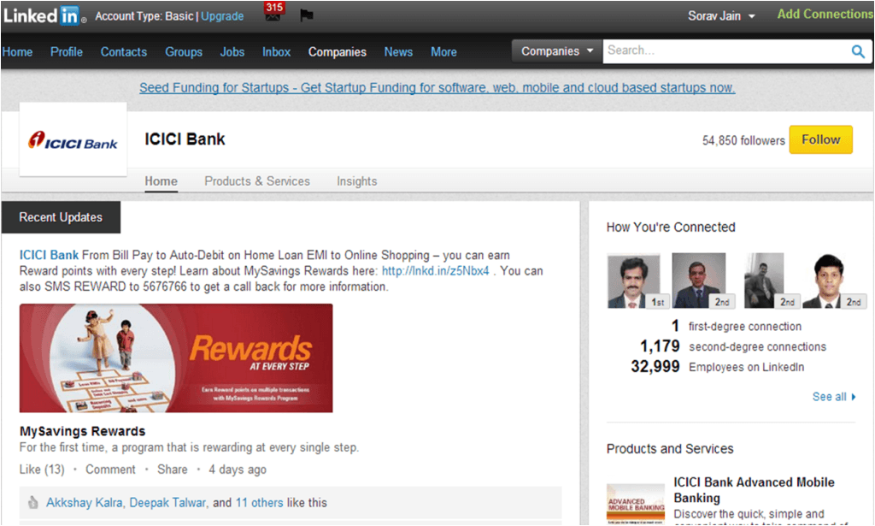Open the Profile menu
This screenshot has height=526, width=875.
[67, 52]
